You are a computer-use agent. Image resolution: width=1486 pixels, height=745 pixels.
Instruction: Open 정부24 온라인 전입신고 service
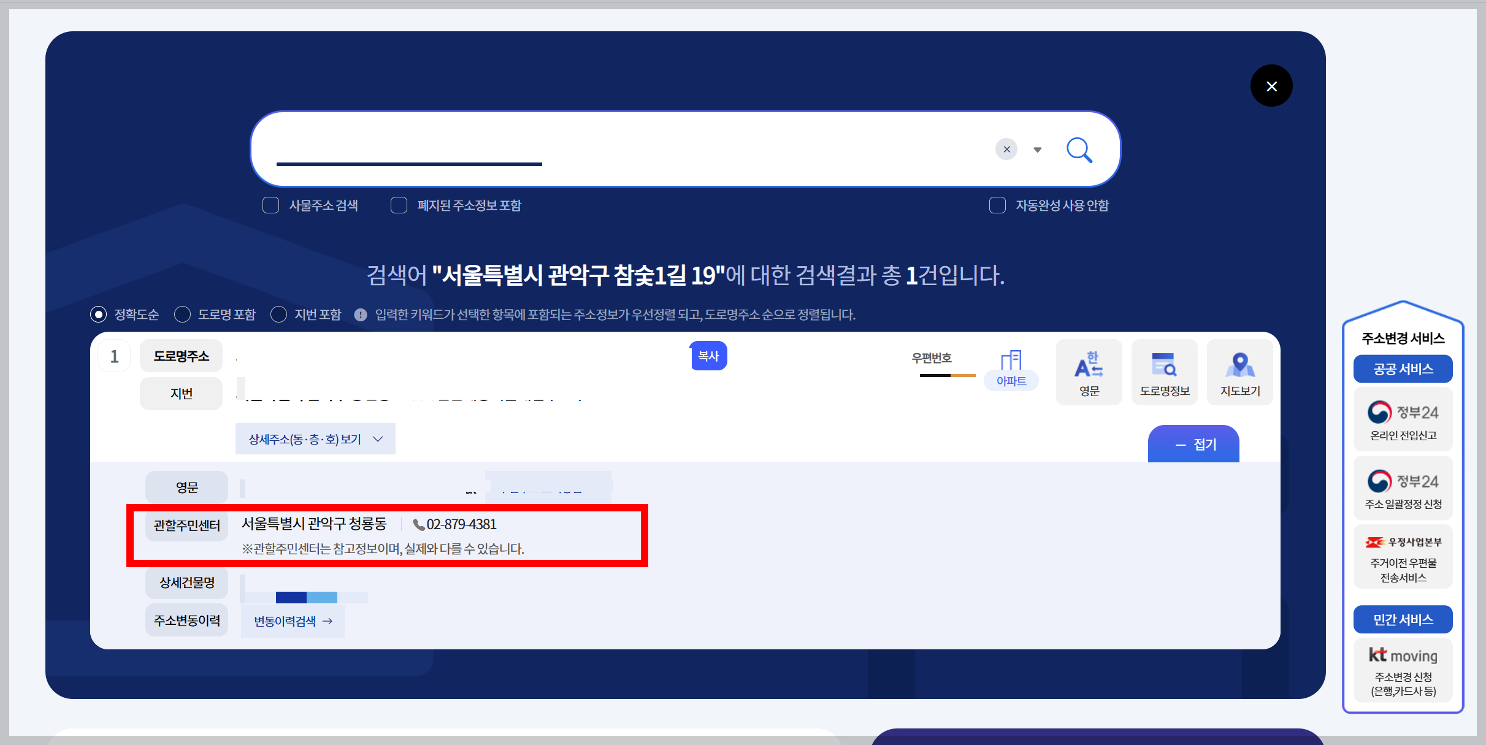[x=1403, y=419]
